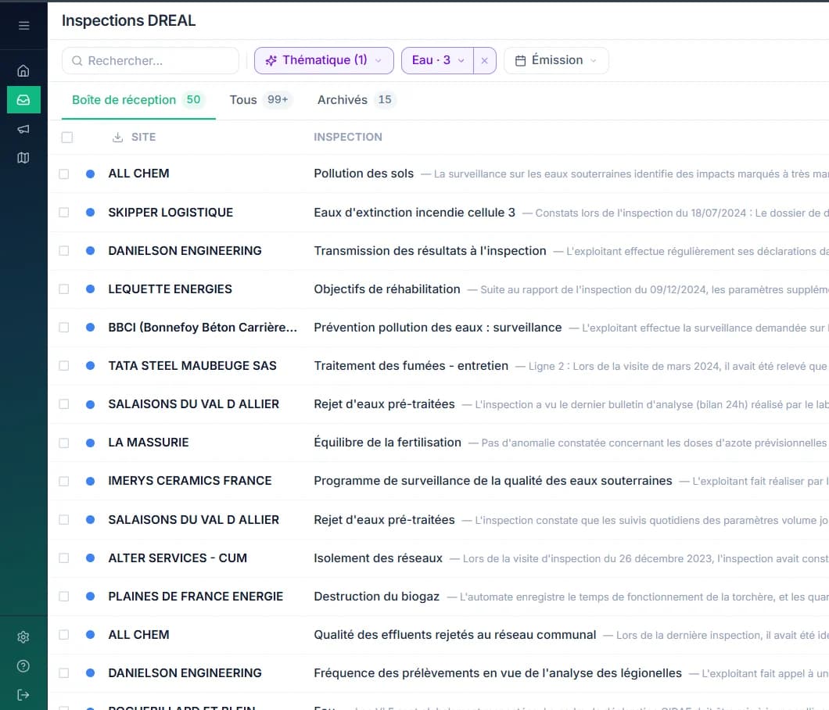Screen dimensions: 829x710
Task: Open the map icon in sidebar
Action: pyautogui.click(x=23, y=157)
